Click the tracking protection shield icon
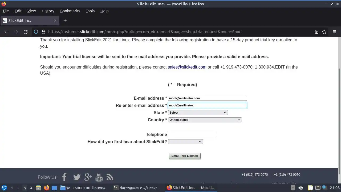 tap(36, 32)
